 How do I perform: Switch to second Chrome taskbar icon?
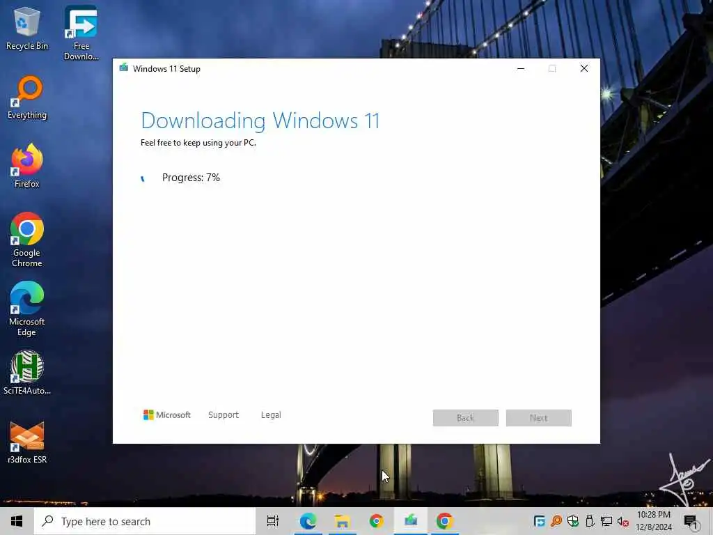point(445,521)
